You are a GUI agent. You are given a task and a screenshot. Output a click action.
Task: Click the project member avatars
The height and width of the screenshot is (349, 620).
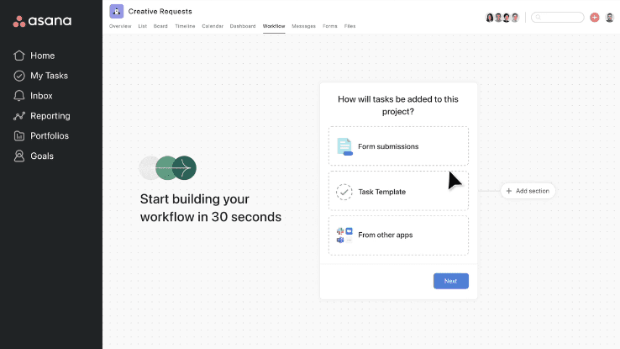point(502,17)
